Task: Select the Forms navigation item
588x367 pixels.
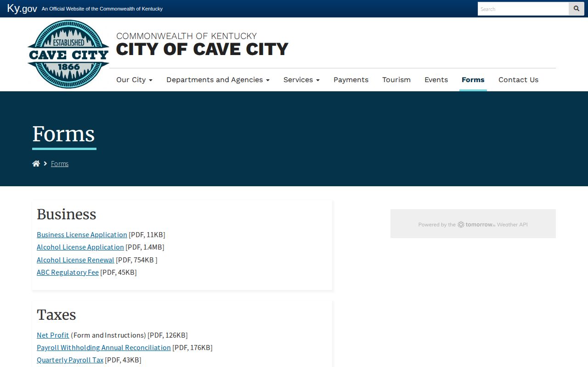Action: [473, 80]
